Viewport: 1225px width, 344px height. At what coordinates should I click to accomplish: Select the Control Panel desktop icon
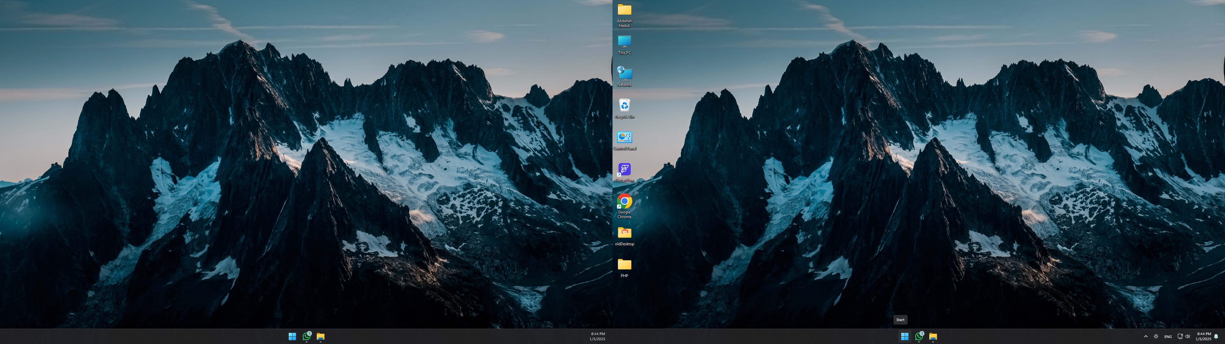coord(624,141)
